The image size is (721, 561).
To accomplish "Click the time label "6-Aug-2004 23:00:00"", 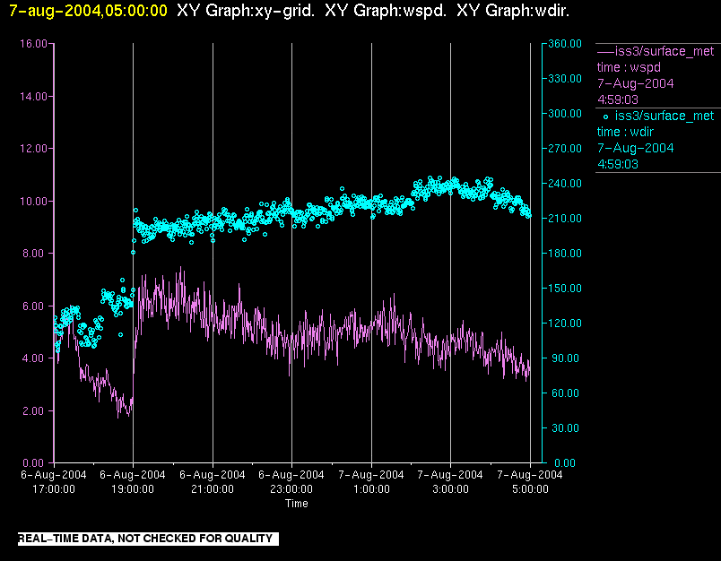I will [x=291, y=481].
